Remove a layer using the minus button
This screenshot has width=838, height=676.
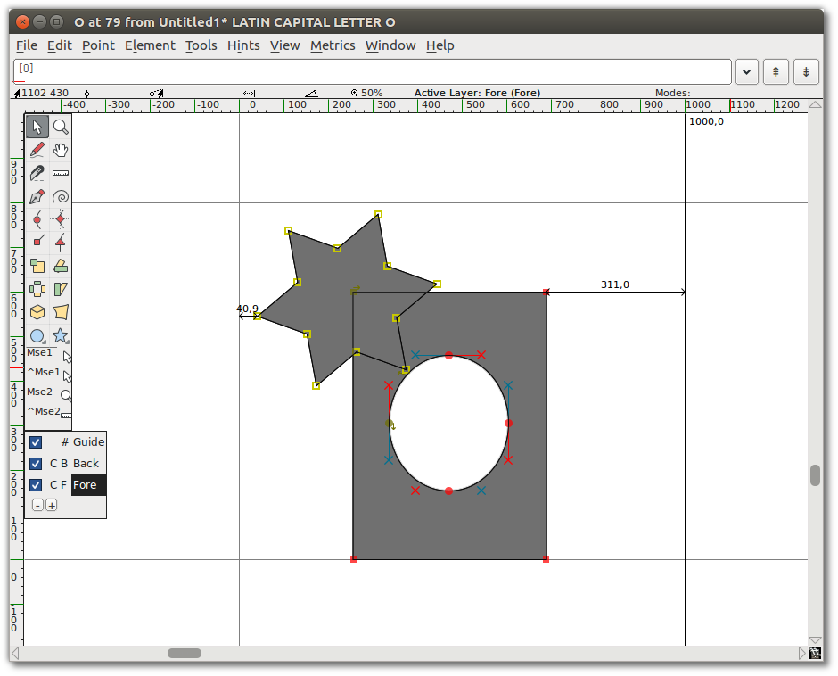click(x=37, y=504)
